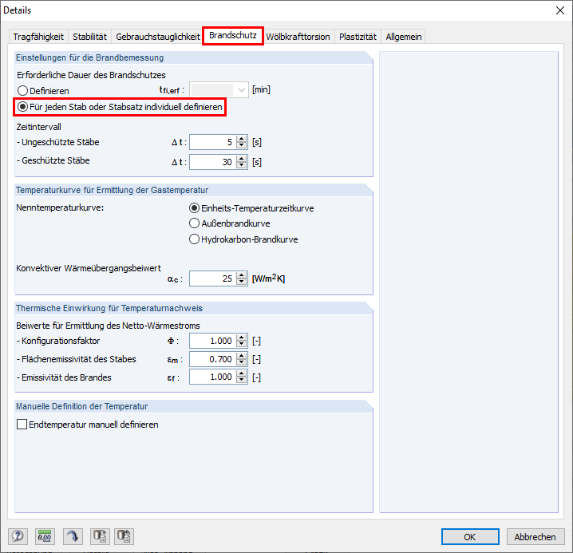Viewport: 573px width, 553px height.
Task: Decrease konvektiver Wärmeübergangsbeiwert value
Action: pos(241,282)
